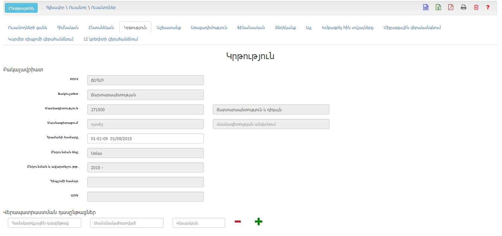Select the Ֆինանսական tab
The width and height of the screenshot is (502, 236).
click(251, 28)
